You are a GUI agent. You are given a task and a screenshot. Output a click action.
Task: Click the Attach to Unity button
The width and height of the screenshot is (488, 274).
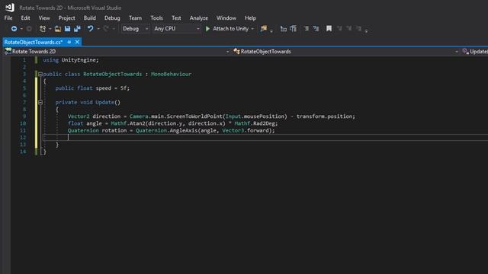[x=230, y=29]
